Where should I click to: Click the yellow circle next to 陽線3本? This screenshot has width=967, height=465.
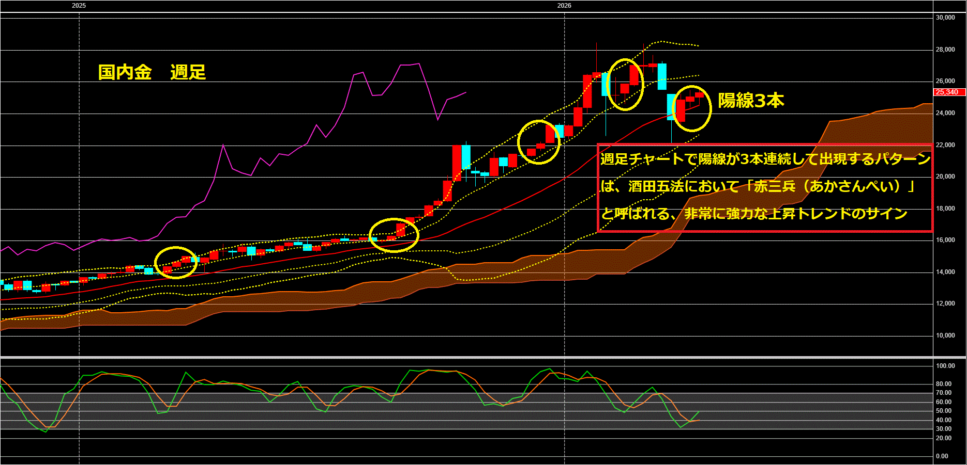click(692, 108)
